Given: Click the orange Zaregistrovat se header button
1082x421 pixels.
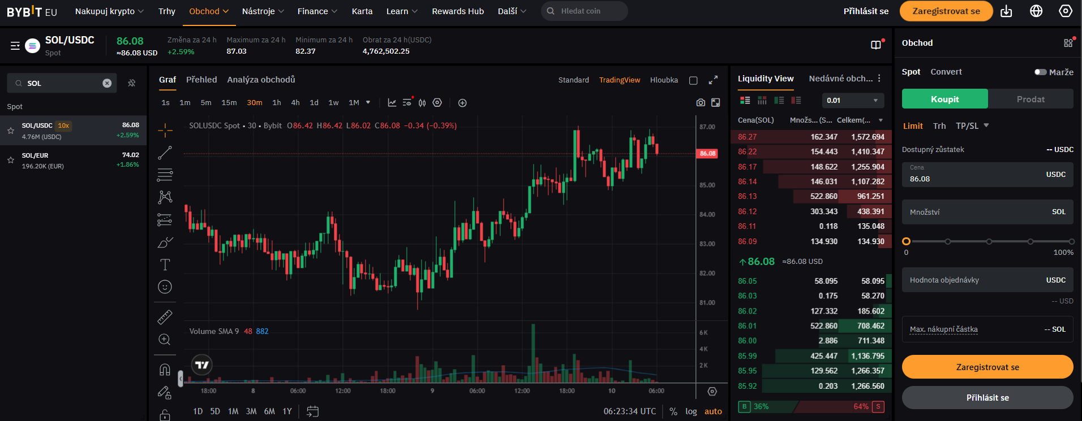Looking at the screenshot, I should point(946,11).
